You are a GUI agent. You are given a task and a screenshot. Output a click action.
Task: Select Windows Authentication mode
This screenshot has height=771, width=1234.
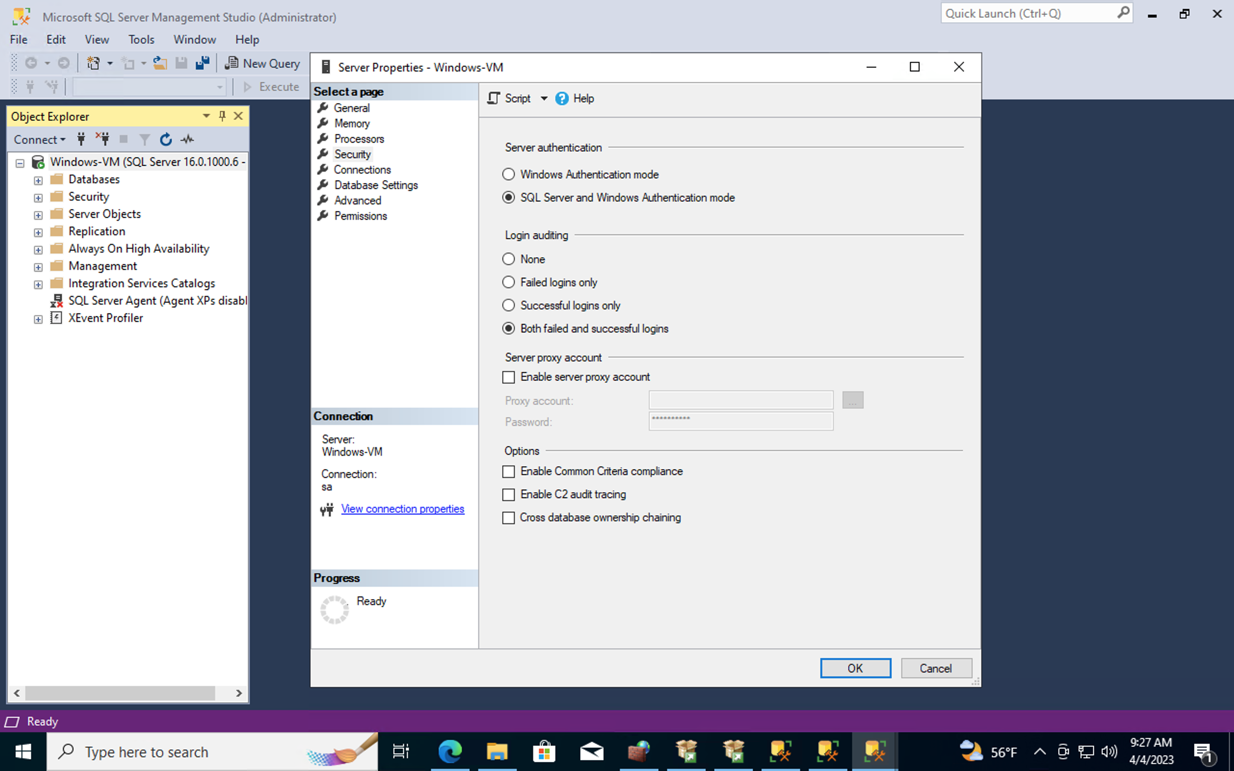[x=509, y=174]
